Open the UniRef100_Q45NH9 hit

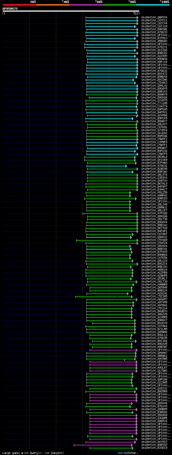tap(154, 332)
